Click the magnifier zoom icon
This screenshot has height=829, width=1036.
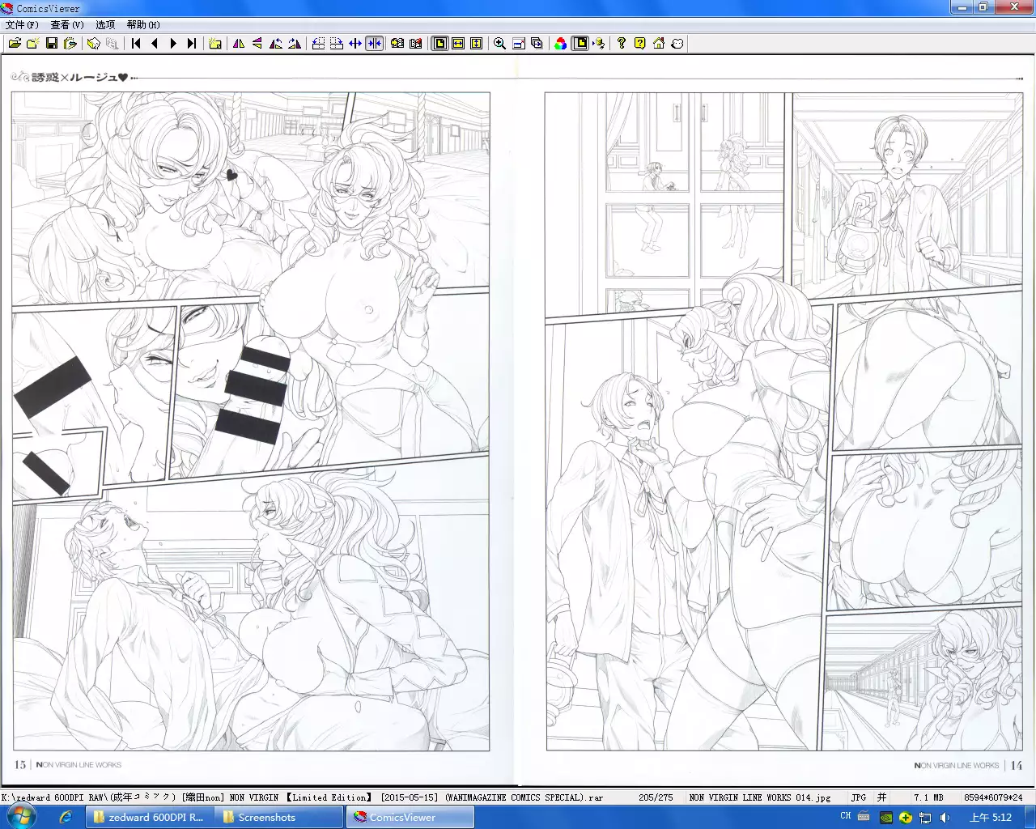500,44
